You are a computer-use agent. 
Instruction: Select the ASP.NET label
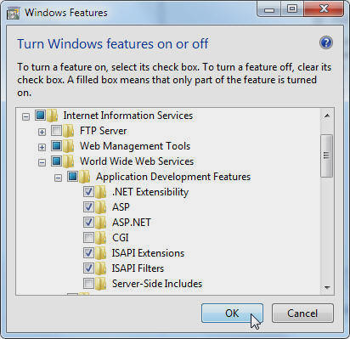(132, 223)
